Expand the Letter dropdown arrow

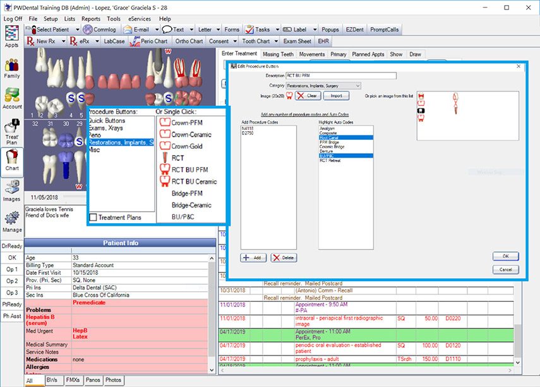click(x=218, y=30)
